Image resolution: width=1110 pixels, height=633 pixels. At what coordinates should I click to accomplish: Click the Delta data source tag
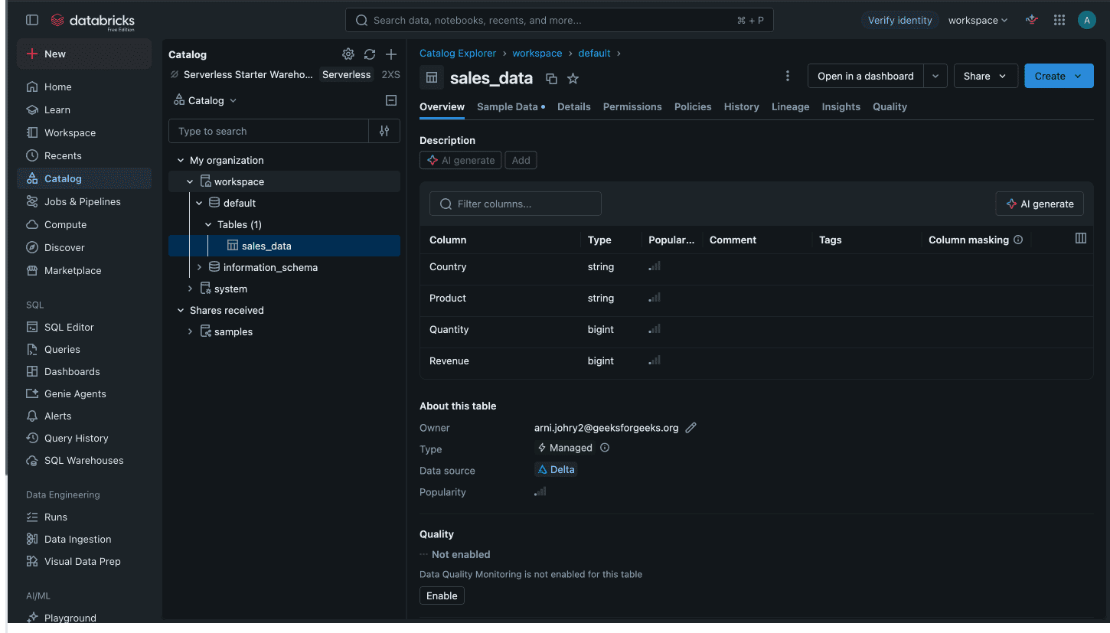[x=556, y=469]
